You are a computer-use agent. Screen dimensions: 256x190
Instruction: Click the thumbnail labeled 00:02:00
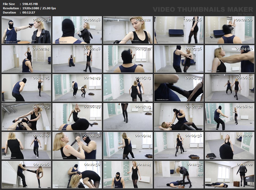click(229, 30)
